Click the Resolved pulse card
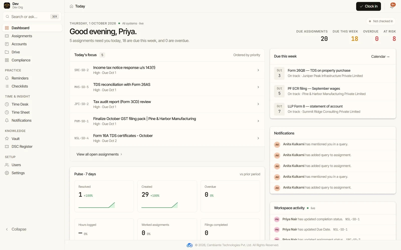 tap(104, 196)
